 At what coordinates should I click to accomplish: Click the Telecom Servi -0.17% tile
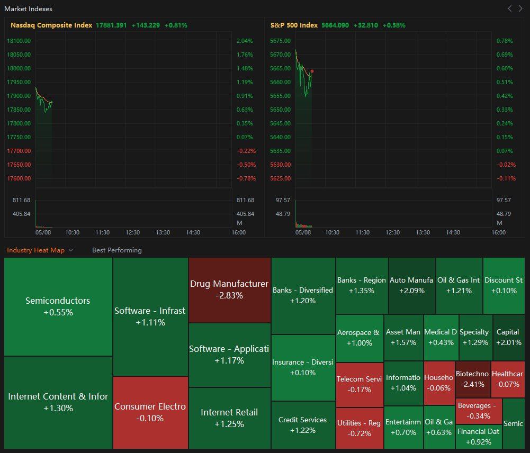pos(360,384)
